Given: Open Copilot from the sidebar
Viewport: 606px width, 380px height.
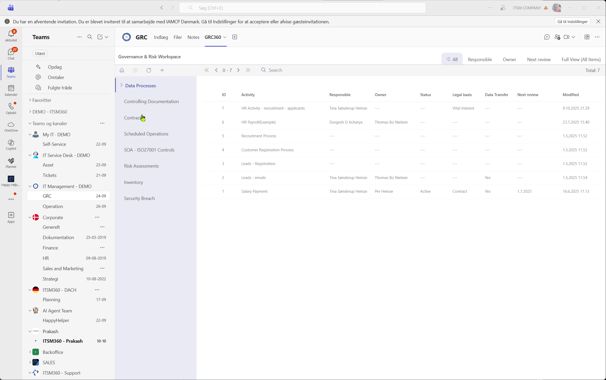Looking at the screenshot, I should 11,144.
